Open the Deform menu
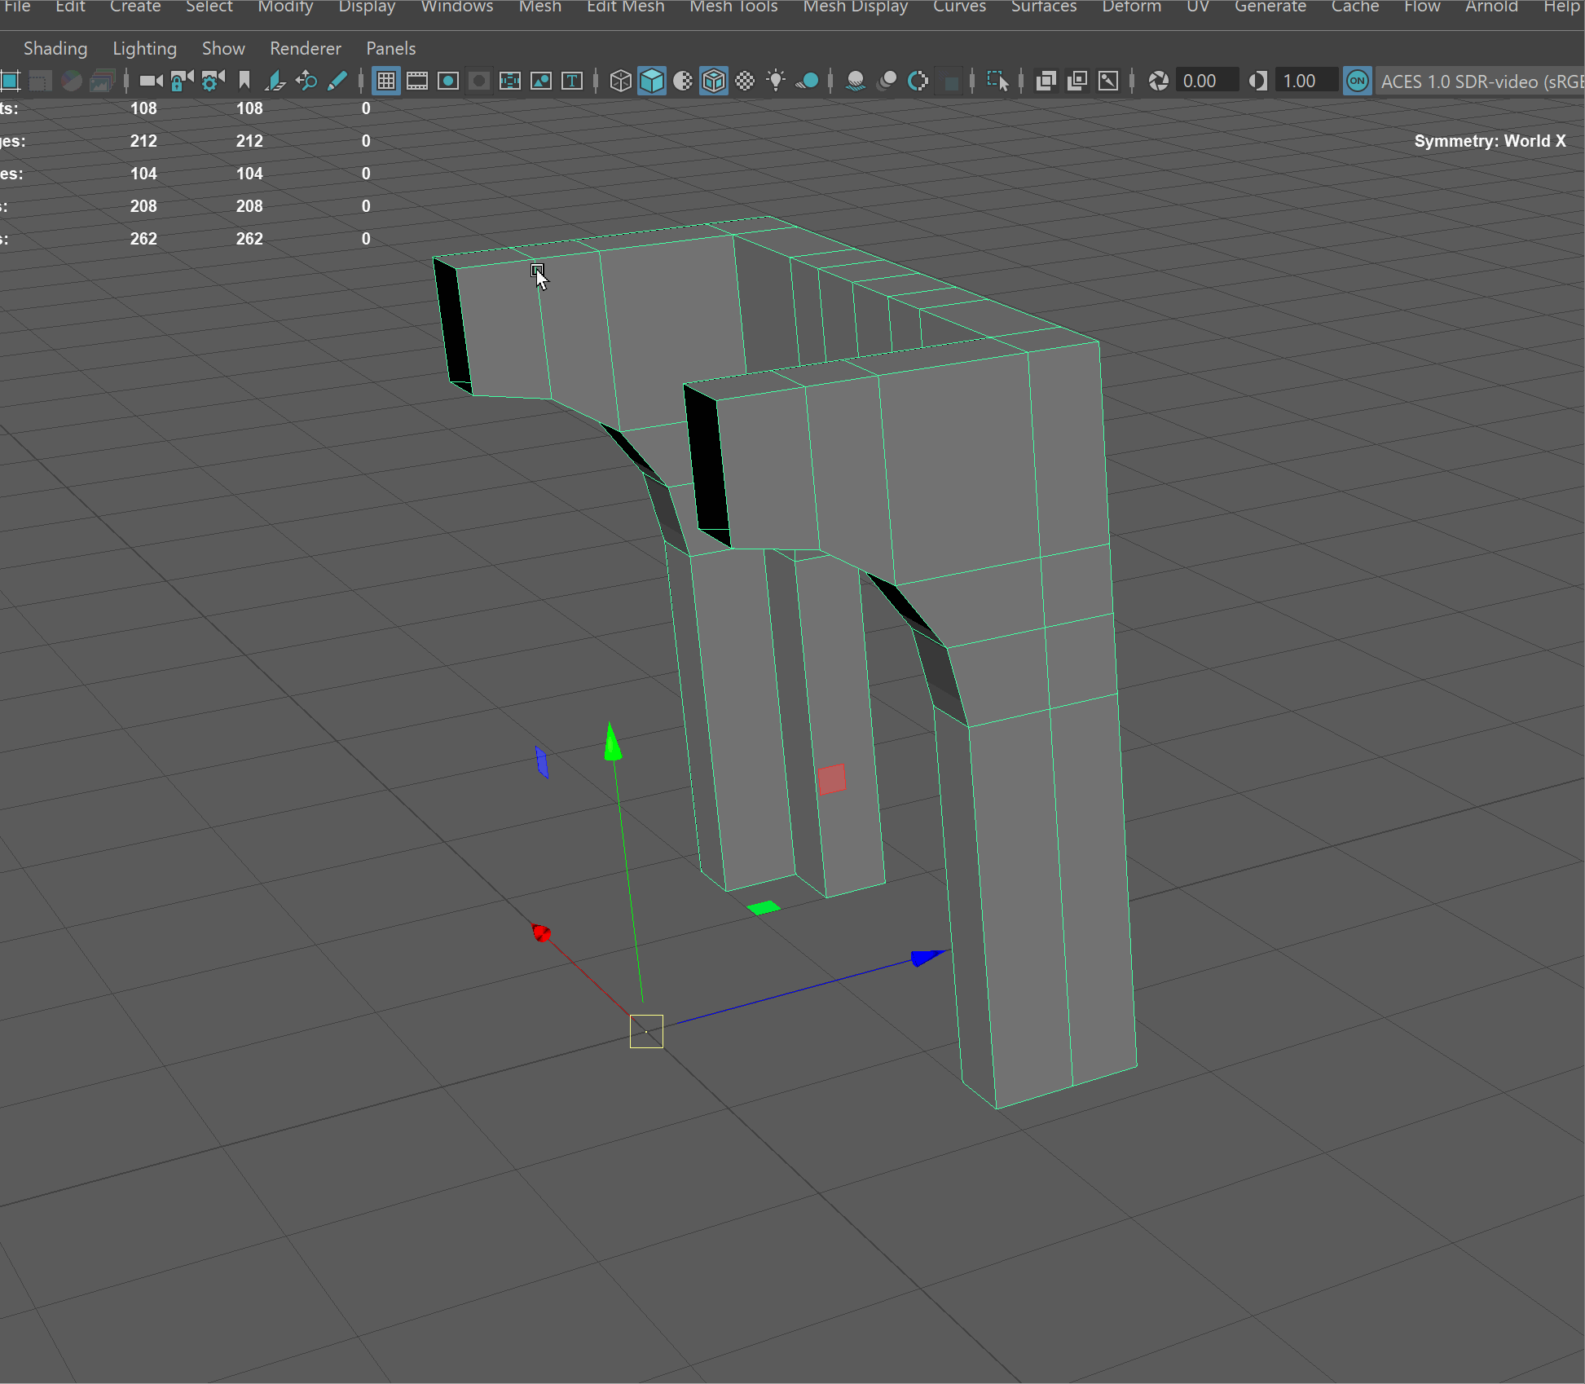The height and width of the screenshot is (1384, 1585). point(1131,7)
